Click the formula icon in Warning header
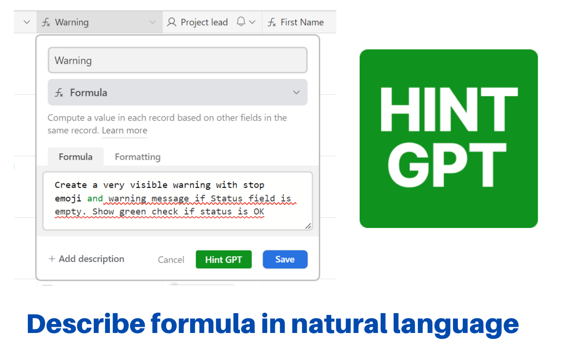The height and width of the screenshot is (359, 574). click(46, 22)
